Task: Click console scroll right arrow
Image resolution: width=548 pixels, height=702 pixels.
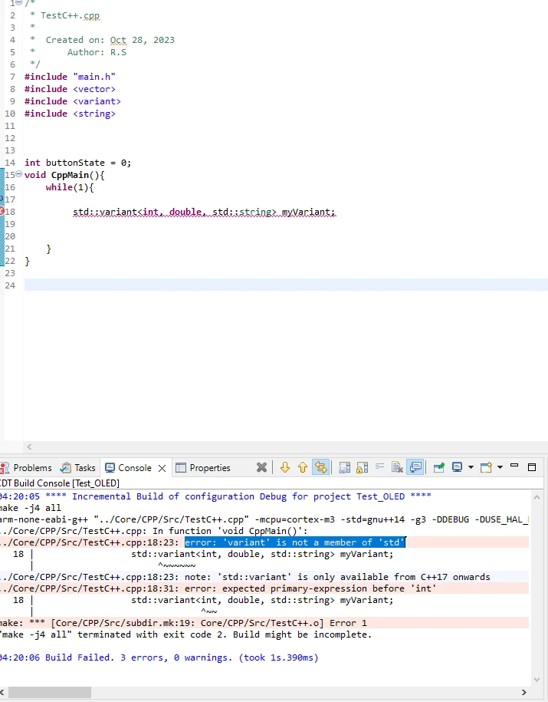Action: (523, 693)
